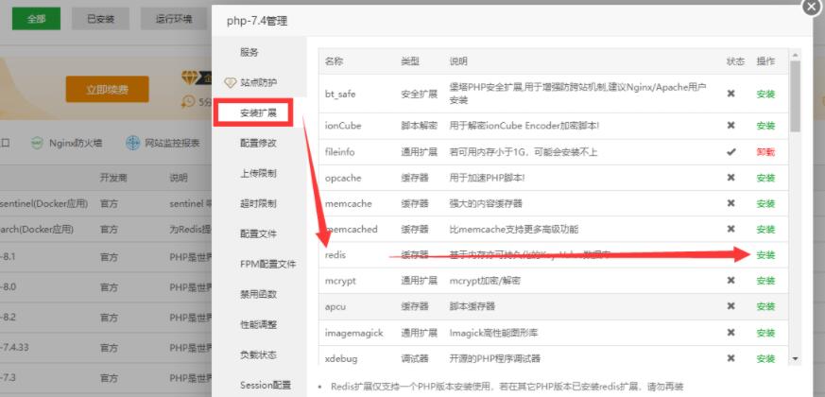Viewport: 825px width, 397px height.
Task: Click the Nginx防火墙 shield icon
Action: point(36,143)
